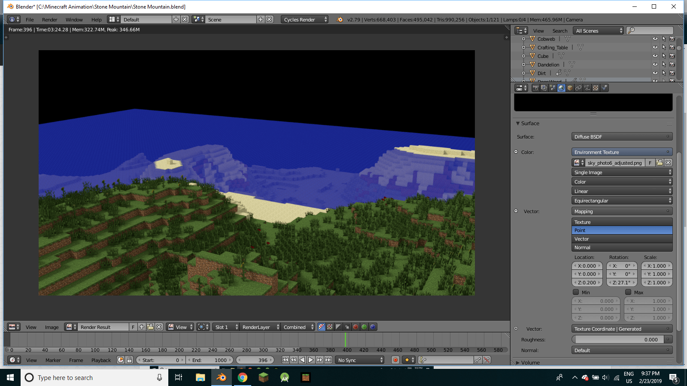Open the Environment Texture color dropdown
The height and width of the screenshot is (386, 687).
point(622,152)
